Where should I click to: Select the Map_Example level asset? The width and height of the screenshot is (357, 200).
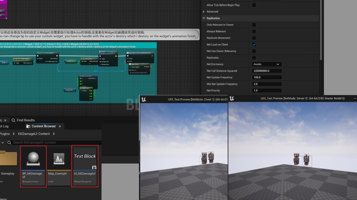[59, 166]
